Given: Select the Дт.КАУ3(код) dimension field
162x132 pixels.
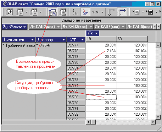Looking at the screenshot, I should click(x=77, y=27).
